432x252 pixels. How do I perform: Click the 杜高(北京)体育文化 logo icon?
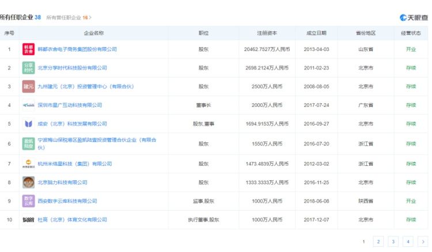pos(28,220)
